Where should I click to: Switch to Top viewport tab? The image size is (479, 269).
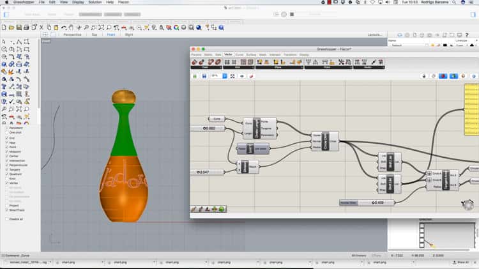(x=95, y=35)
